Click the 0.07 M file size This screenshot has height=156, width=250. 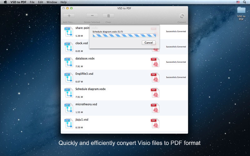(79, 82)
